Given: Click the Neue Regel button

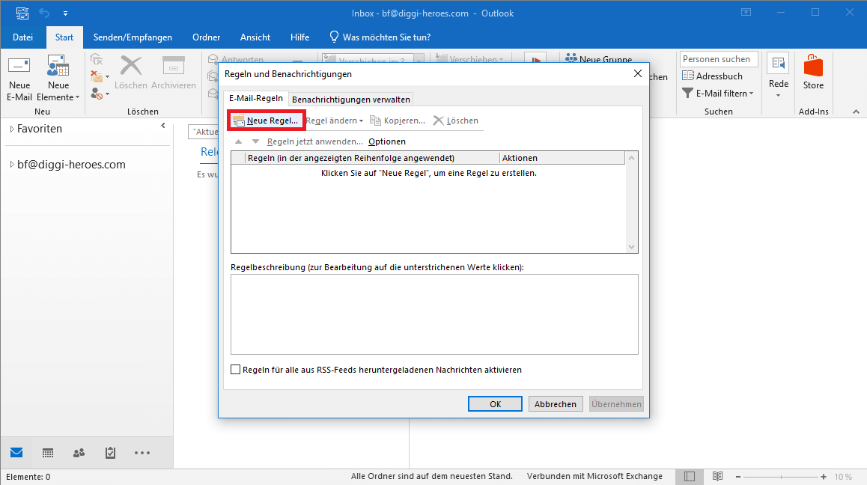Looking at the screenshot, I should [x=266, y=120].
